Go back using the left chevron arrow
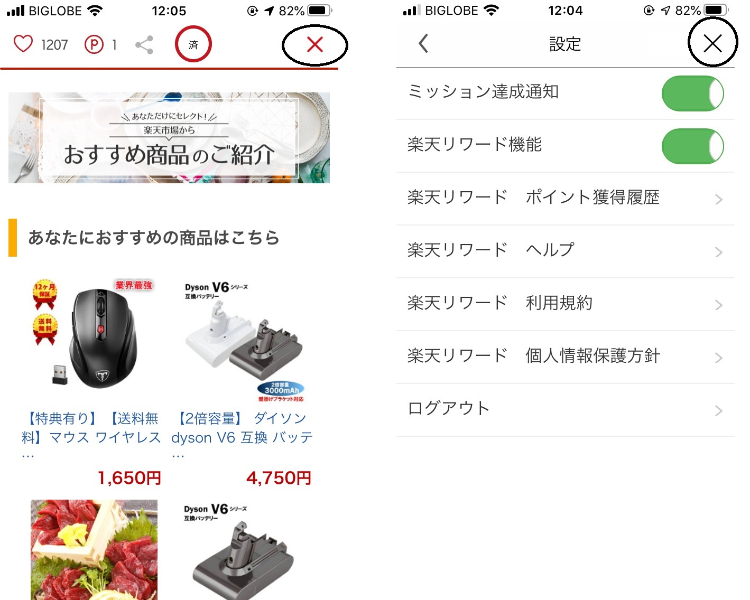The height and width of the screenshot is (600, 750). click(x=423, y=44)
